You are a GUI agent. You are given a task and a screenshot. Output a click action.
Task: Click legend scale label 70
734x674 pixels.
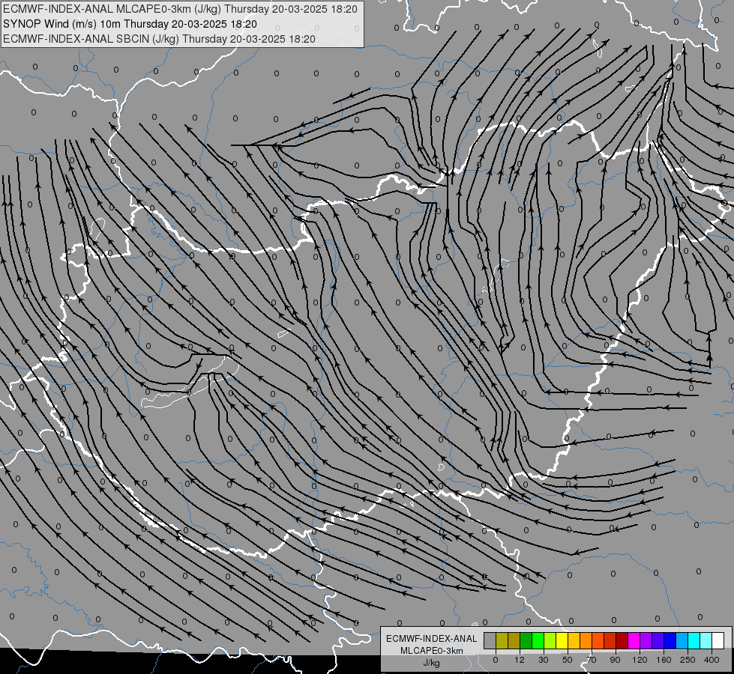(x=592, y=660)
